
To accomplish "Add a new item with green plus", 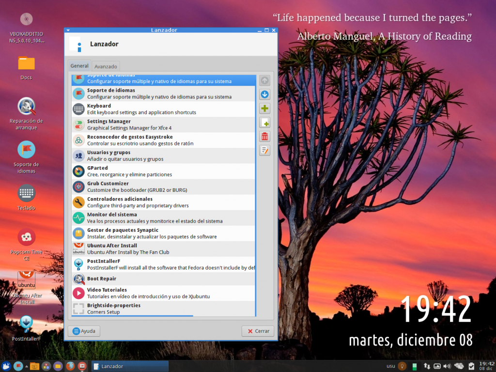I will pos(264,109).
